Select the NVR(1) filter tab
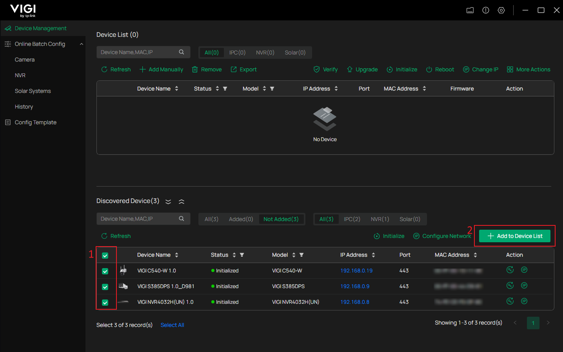The image size is (563, 352). pyautogui.click(x=380, y=219)
